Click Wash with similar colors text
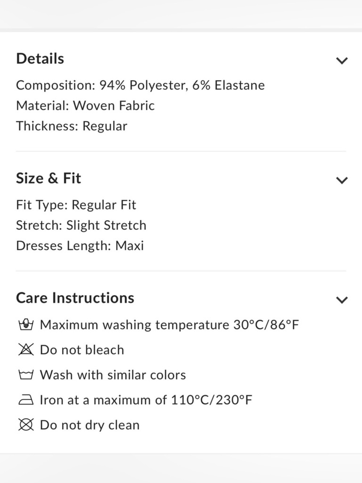 pyautogui.click(x=113, y=375)
